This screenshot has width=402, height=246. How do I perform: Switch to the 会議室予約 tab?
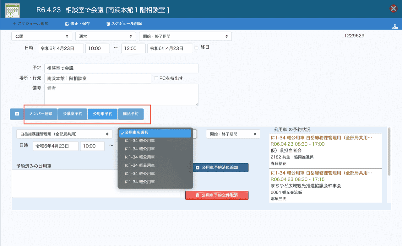(x=73, y=114)
